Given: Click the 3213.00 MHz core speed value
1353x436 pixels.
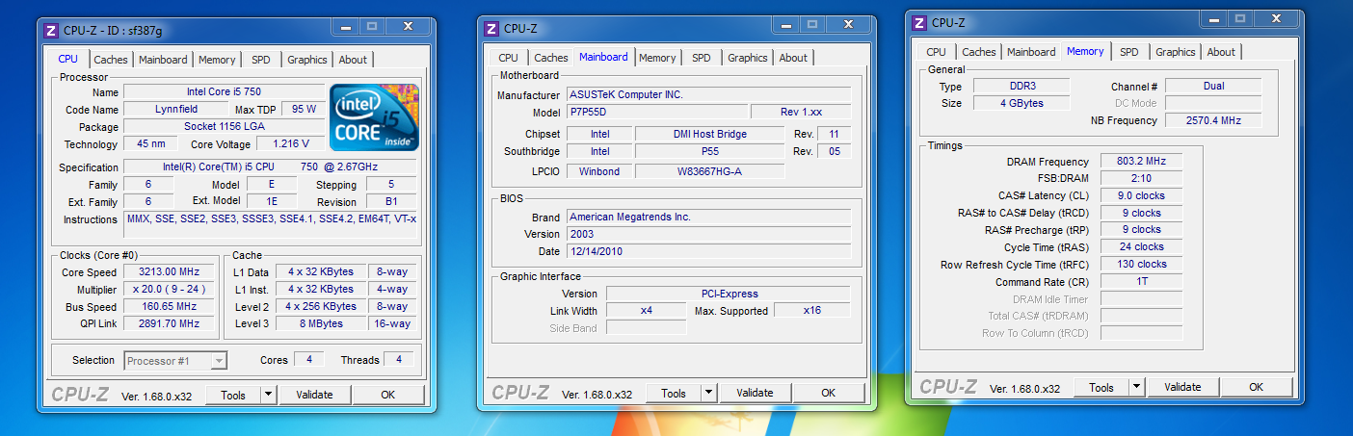Looking at the screenshot, I should [x=170, y=272].
